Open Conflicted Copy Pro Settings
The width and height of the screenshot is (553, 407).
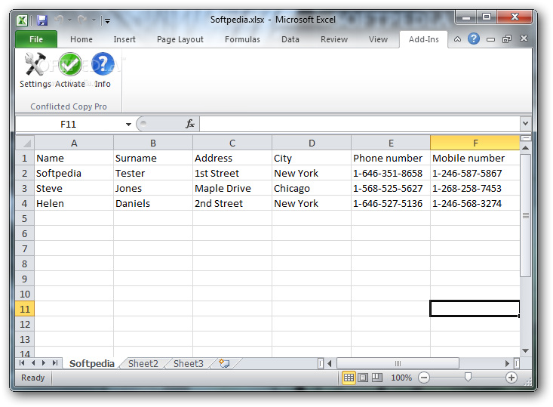pos(35,70)
